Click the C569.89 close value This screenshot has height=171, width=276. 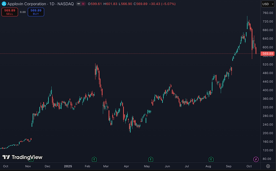(141, 4)
